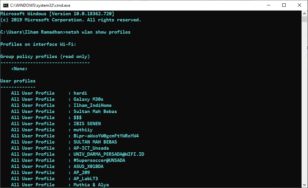Click the profile name muthiiy
The image size is (308, 188).
click(x=83, y=130)
